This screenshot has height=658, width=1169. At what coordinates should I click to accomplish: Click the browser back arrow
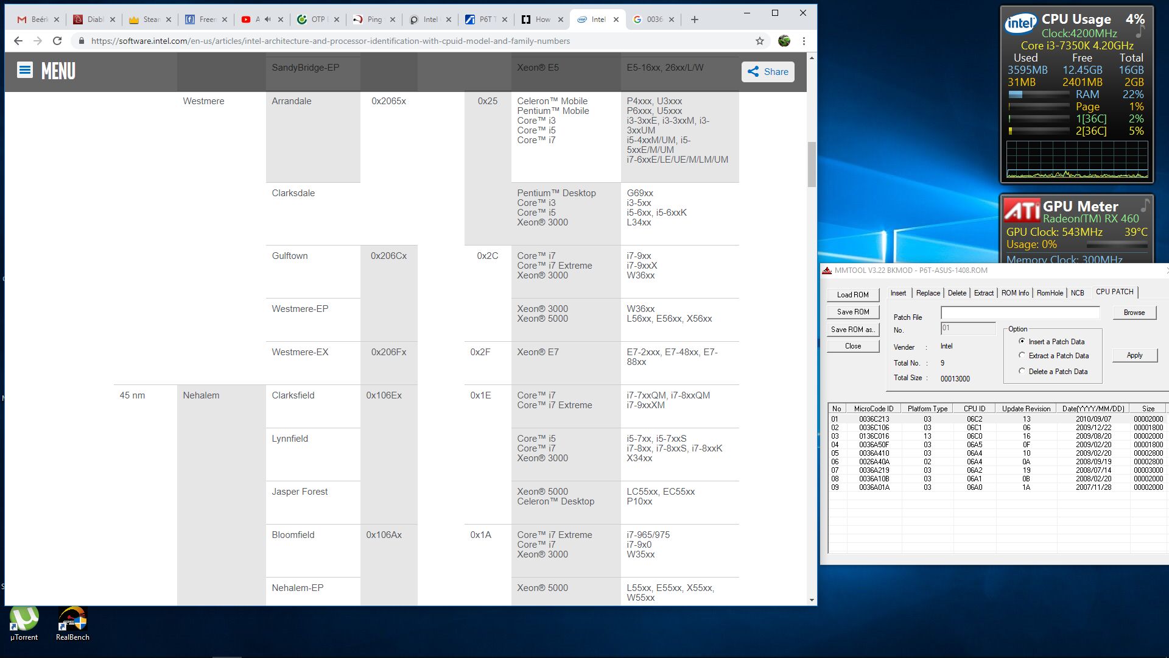point(18,41)
